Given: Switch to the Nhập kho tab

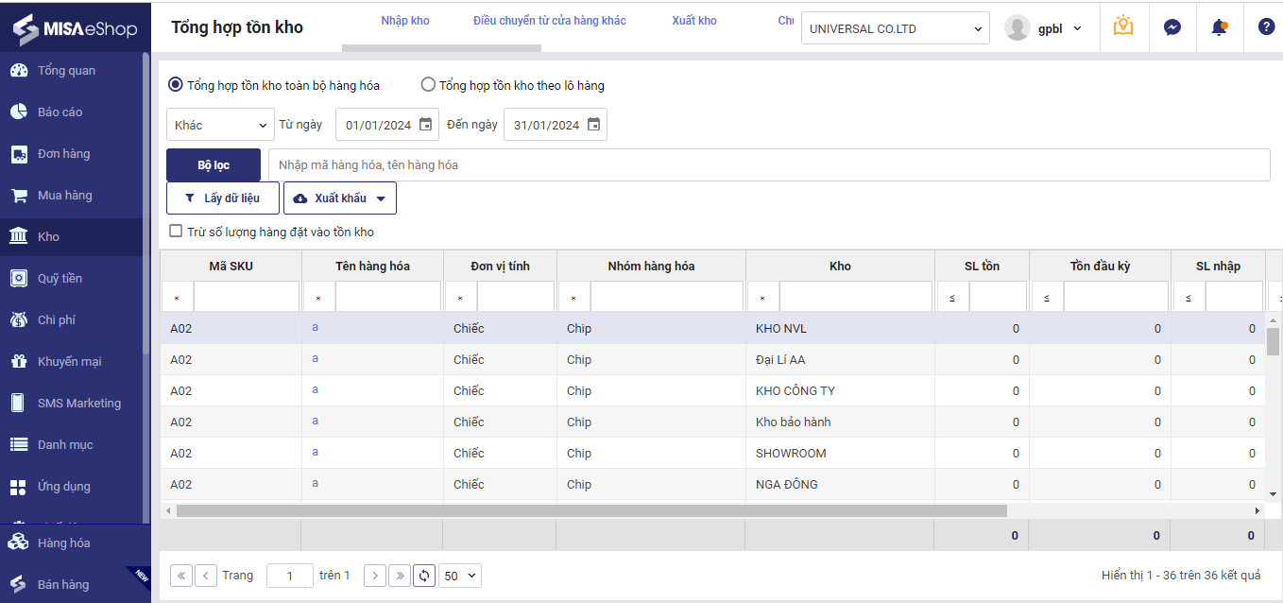Looking at the screenshot, I should (405, 21).
